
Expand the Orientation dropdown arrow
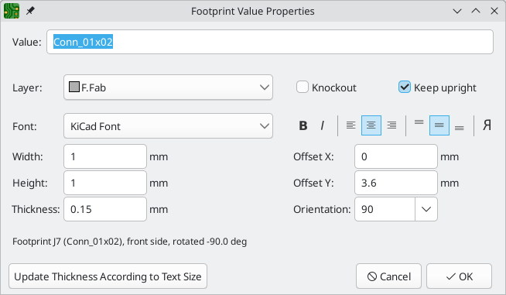[x=426, y=209]
